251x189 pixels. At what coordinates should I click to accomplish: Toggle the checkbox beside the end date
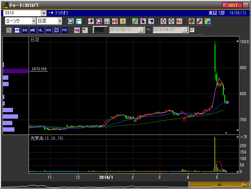[192, 30]
